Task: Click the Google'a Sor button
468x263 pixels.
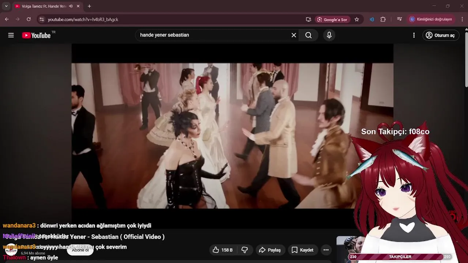Action: coord(332,19)
